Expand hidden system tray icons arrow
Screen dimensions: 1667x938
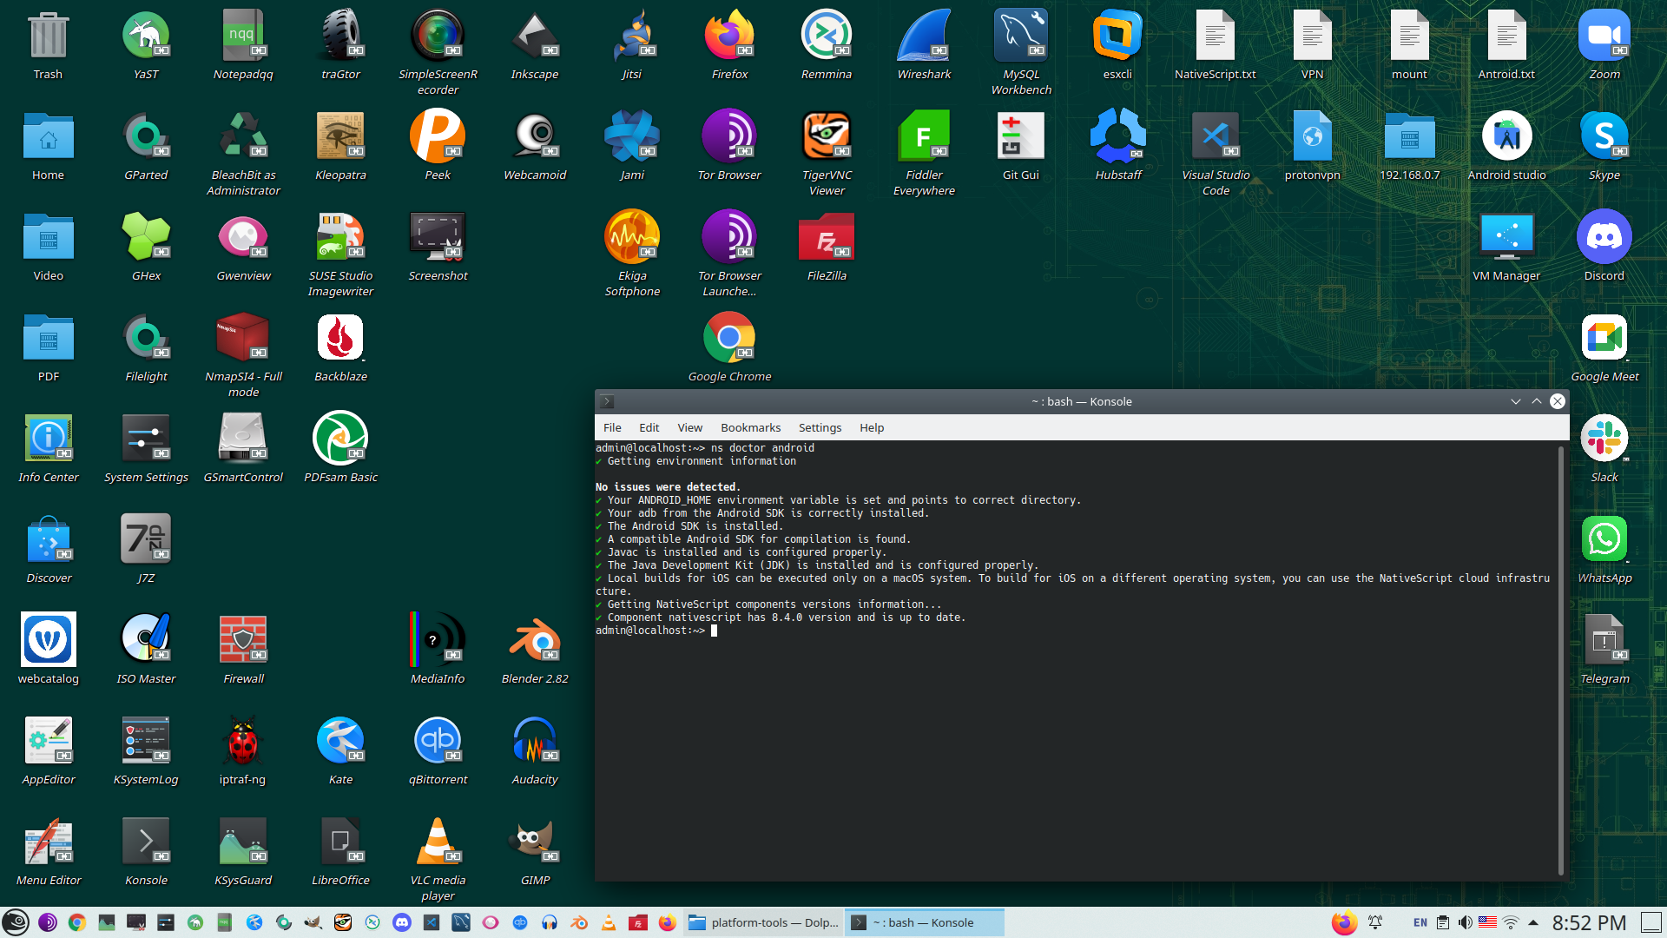pos(1533,922)
